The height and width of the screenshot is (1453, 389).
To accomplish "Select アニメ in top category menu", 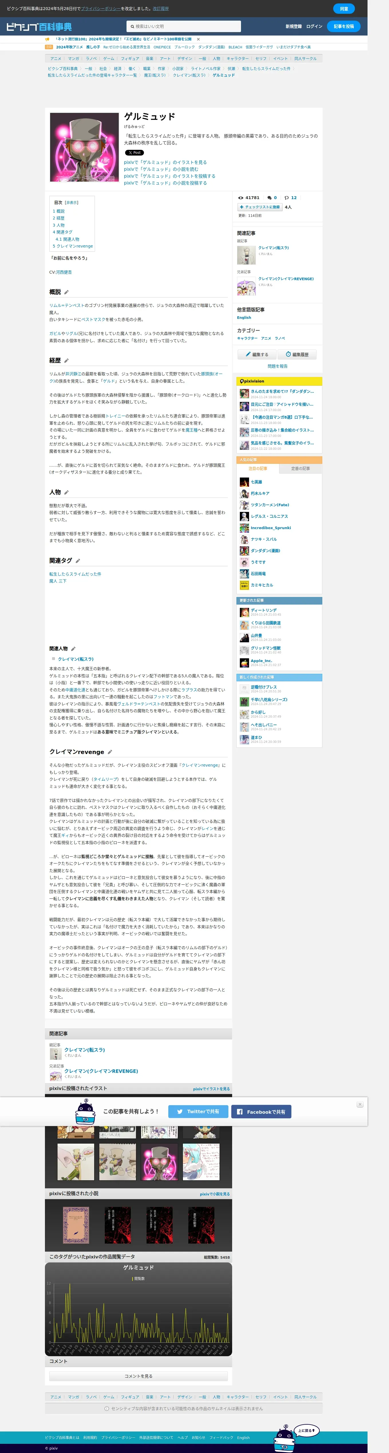I will coord(55,59).
